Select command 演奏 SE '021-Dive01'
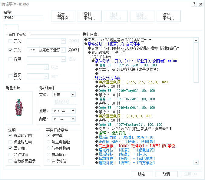The image size is (205, 180). (x=125, y=99)
